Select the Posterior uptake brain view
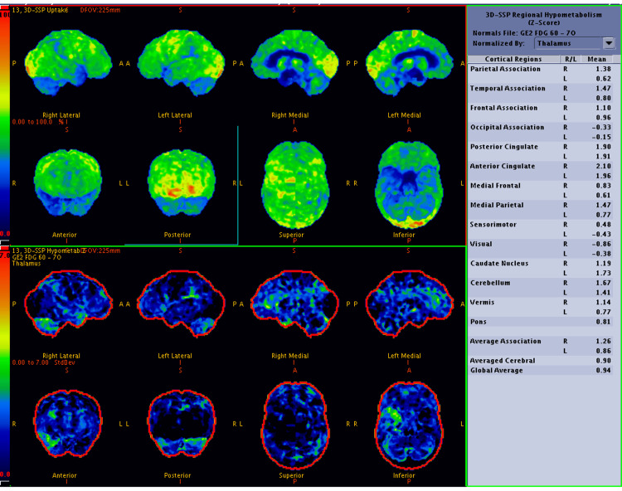Image resolution: width=622 pixels, height=491 pixels. coord(182,182)
